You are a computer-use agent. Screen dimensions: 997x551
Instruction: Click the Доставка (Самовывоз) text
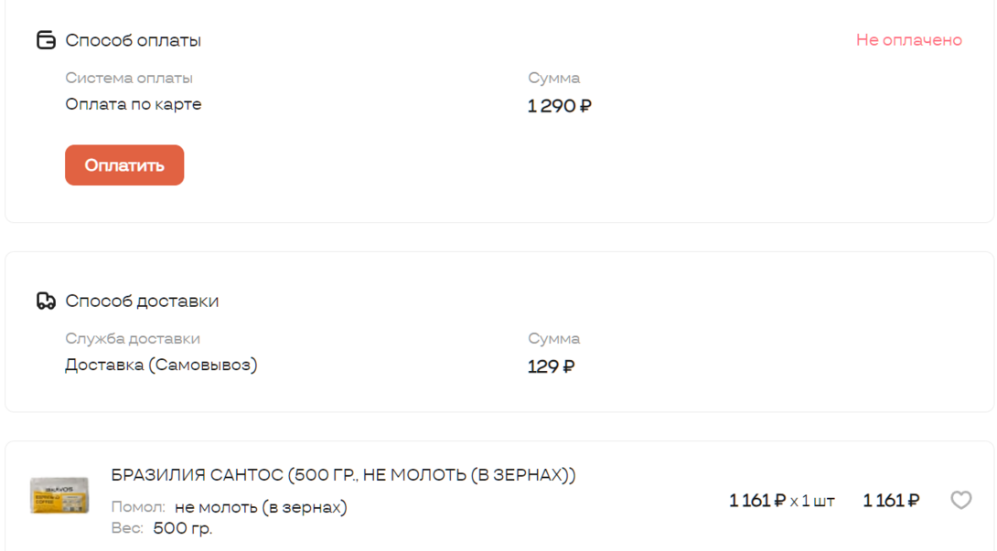click(x=161, y=365)
